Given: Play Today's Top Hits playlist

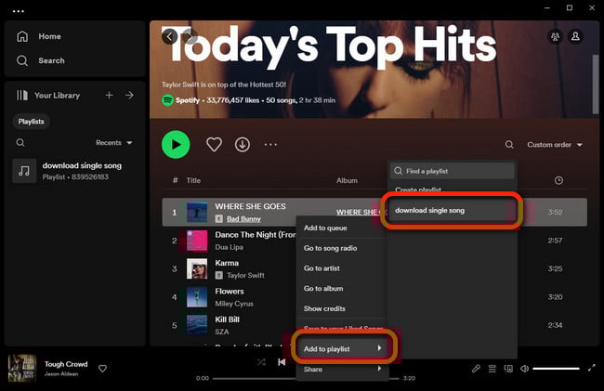Looking at the screenshot, I should (x=176, y=145).
